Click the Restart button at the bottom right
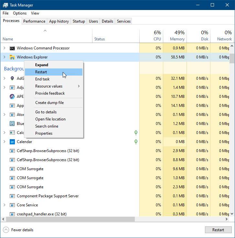 pyautogui.click(x=218, y=230)
